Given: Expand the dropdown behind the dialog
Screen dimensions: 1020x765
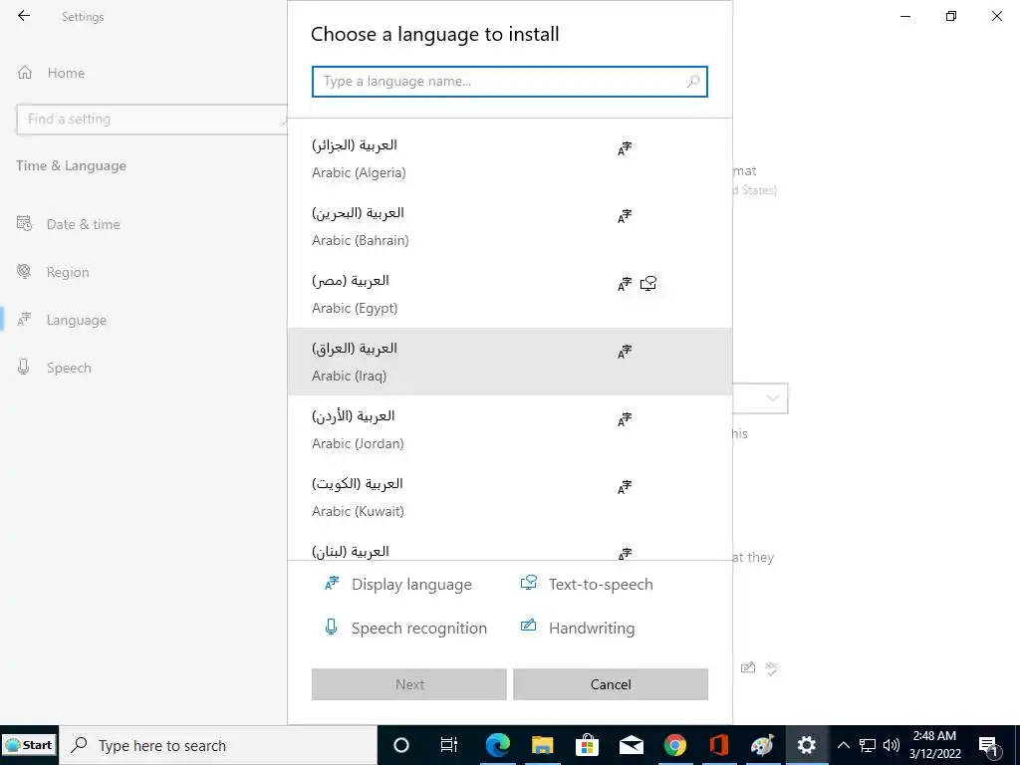Looking at the screenshot, I should click(773, 398).
